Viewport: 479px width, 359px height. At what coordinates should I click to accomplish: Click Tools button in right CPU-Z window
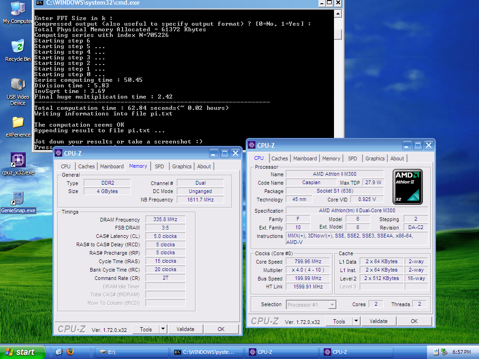(339, 322)
